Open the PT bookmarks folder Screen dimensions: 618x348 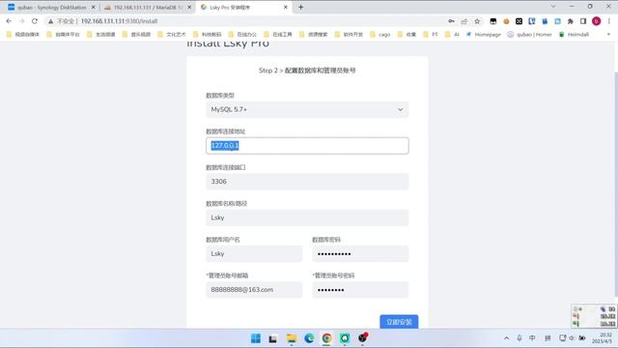pos(431,35)
